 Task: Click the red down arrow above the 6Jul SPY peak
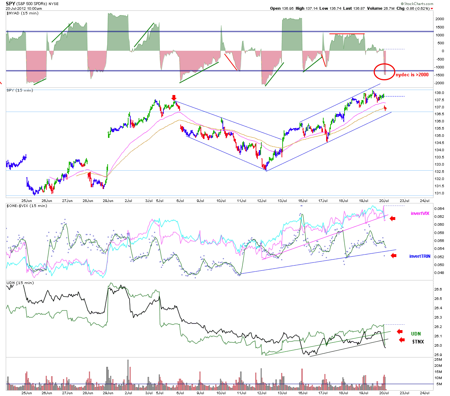coord(174,98)
